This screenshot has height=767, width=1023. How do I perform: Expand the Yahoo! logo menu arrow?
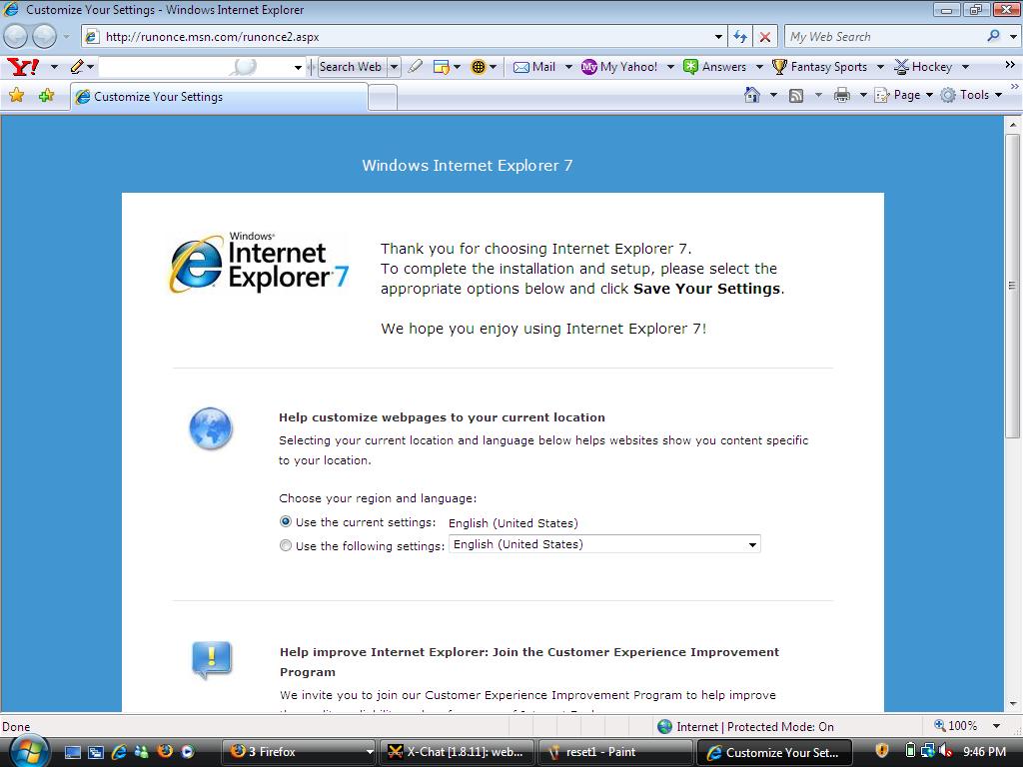[x=54, y=67]
